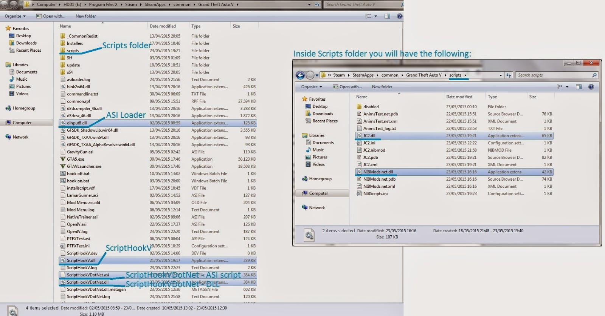Viewport: 605px width, 316px height.
Task: Click Grand Theft Auto V breadcrumb in scripts window
Action: pyautogui.click(x=423, y=75)
